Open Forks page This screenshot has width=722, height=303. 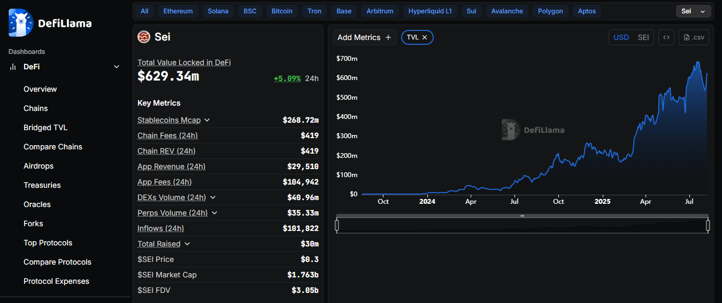pyautogui.click(x=33, y=224)
